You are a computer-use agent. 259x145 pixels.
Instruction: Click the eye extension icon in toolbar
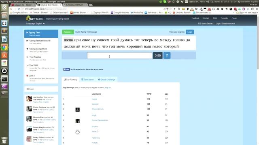pyautogui.click(x=196, y=9)
